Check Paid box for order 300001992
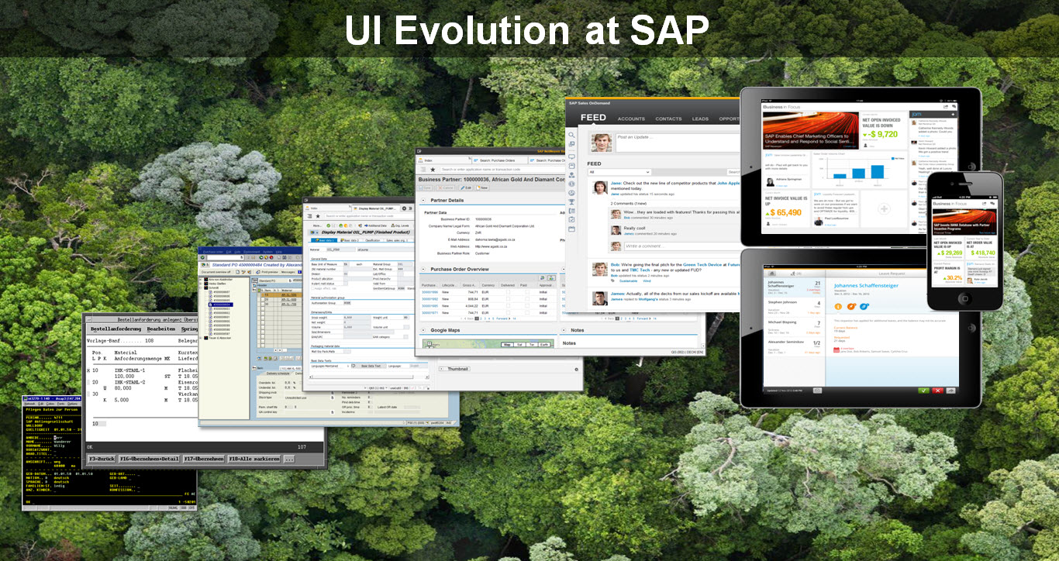The image size is (1059, 561). tap(527, 299)
